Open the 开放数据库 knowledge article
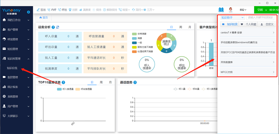The image size is (279, 134). pos(248,62)
